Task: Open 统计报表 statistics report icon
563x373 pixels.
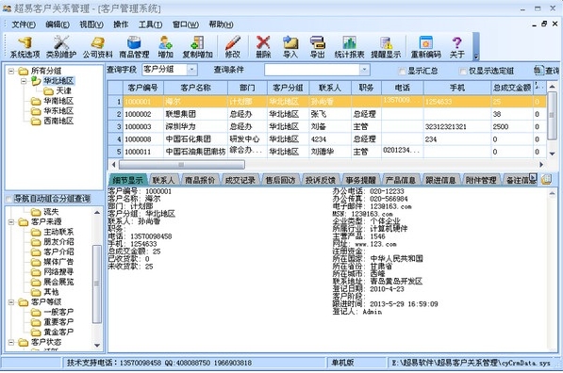Action: click(x=349, y=47)
